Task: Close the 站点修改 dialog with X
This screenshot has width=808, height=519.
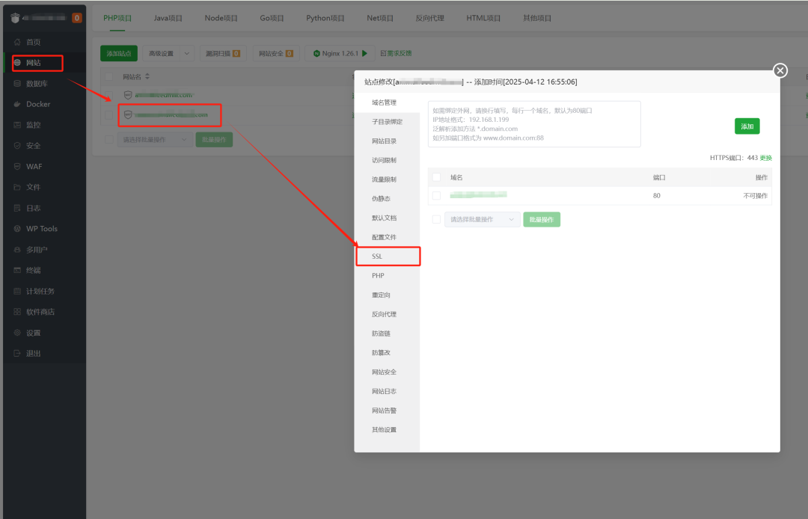Action: pyautogui.click(x=780, y=70)
